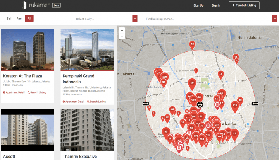Screen dimensions: 279x160
Task: Open Search Listing for Kempinski Grand Indonesia
Action: [96, 102]
